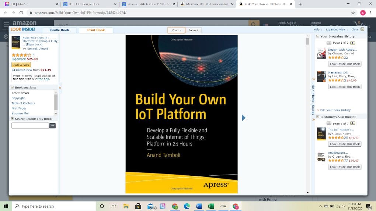
Task: Open First Pages section
Action: point(19,108)
